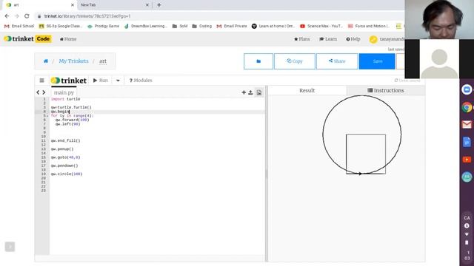Open a new browser tab with plus
The width and height of the screenshot is (474, 266).
pyautogui.click(x=159, y=5)
